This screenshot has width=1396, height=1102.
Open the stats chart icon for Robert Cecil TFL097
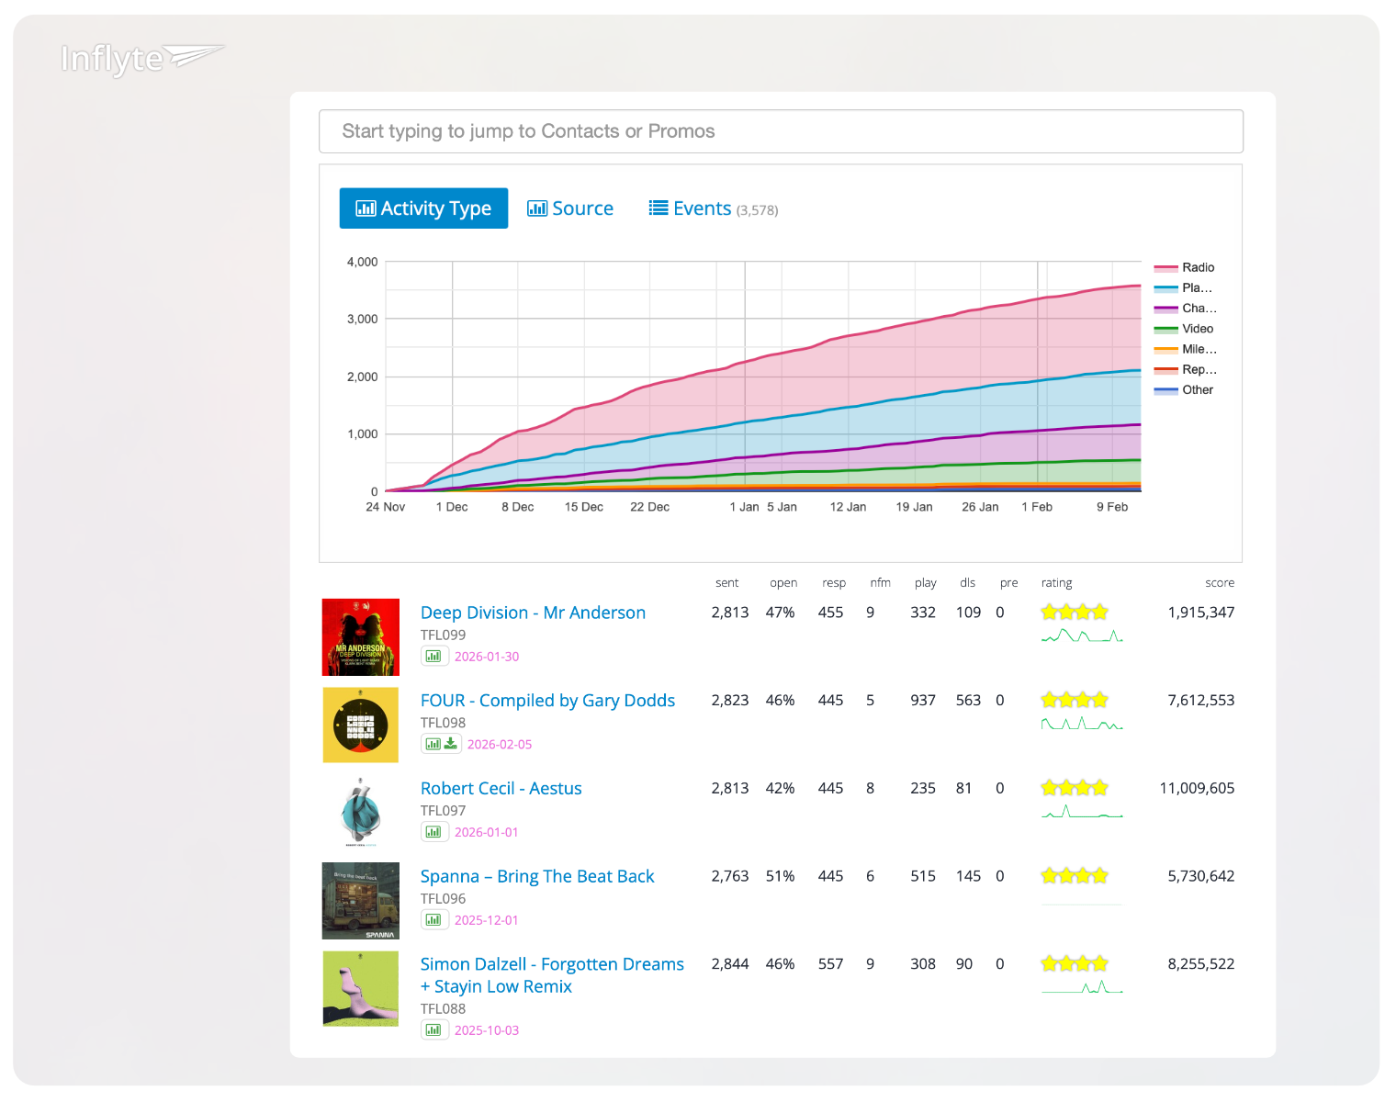[x=433, y=832]
